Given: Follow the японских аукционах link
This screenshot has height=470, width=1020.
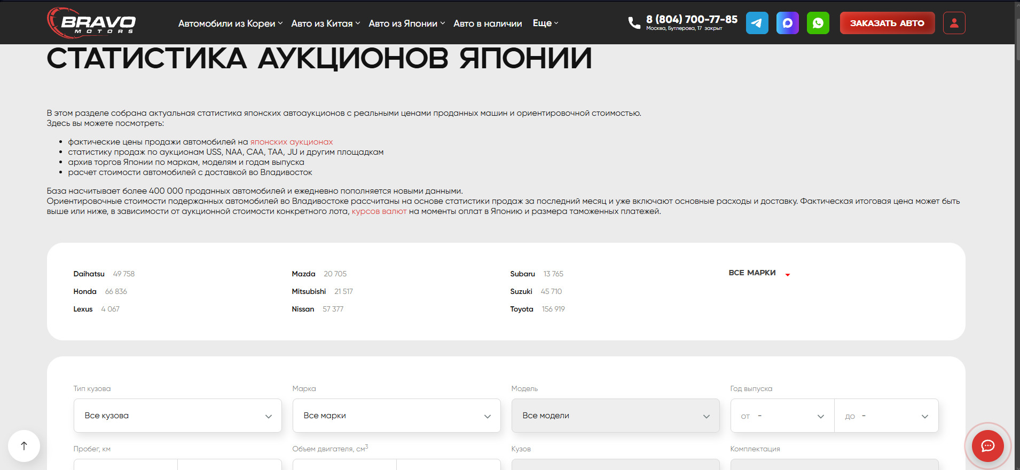Looking at the screenshot, I should (x=292, y=142).
